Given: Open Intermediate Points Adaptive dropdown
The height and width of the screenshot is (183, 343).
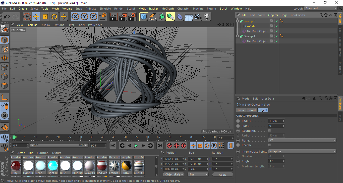Looking at the screenshot, I should click(x=302, y=151).
